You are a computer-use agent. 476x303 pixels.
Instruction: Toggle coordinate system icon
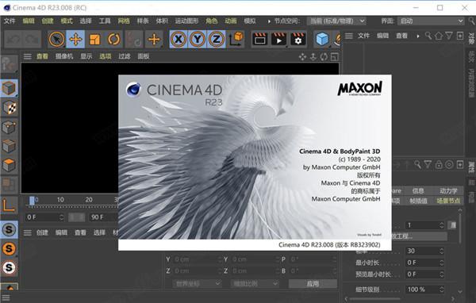click(x=236, y=39)
